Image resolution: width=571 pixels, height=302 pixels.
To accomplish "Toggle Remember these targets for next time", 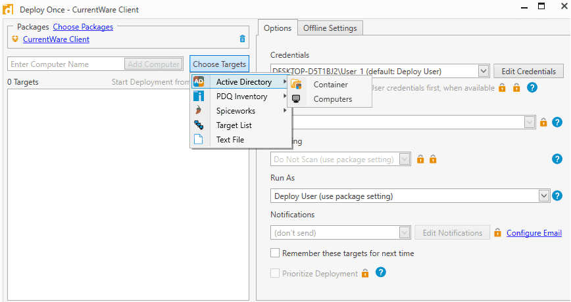I will pyautogui.click(x=275, y=253).
